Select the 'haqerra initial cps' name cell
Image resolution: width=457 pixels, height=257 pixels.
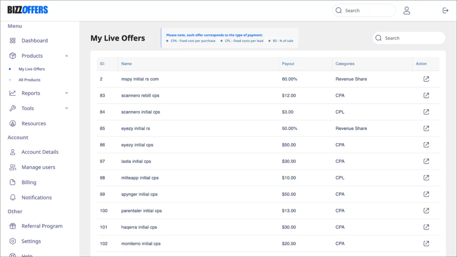tap(139, 227)
